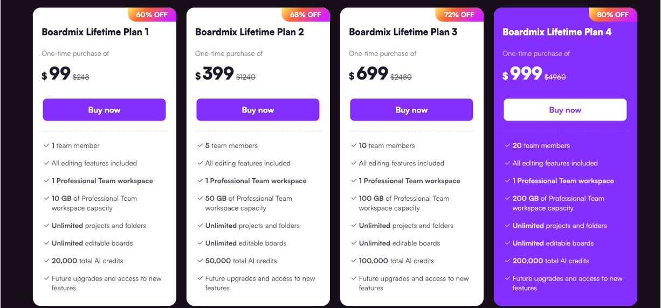Click the $99 price in Plan 1
Screen dimensions: 661x308
pos(56,74)
